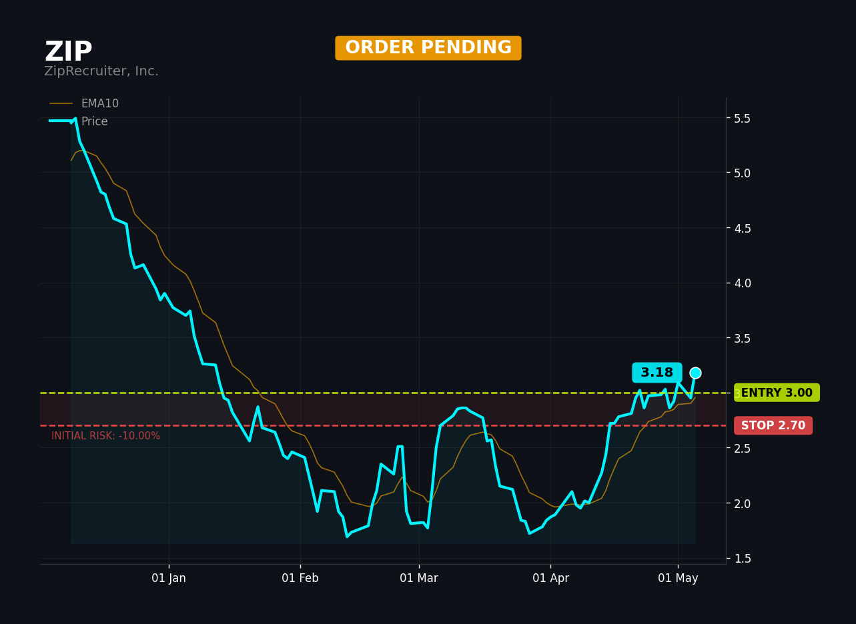Viewport: 856px width, 624px height.
Task: Click the 3.18 current price label
Action: pos(657,373)
